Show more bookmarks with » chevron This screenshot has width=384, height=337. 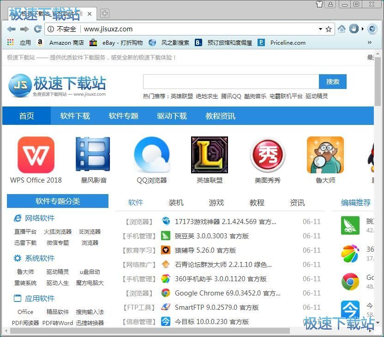click(x=370, y=42)
